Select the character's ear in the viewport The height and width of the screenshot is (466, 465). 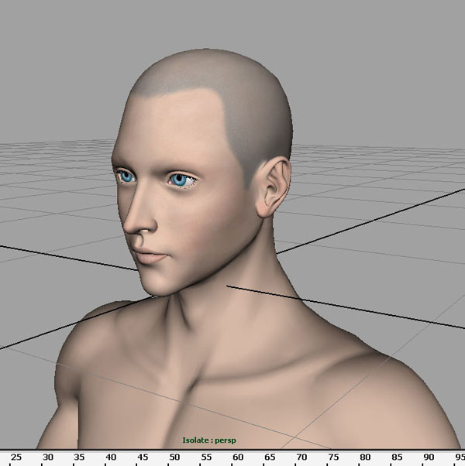coord(273,187)
